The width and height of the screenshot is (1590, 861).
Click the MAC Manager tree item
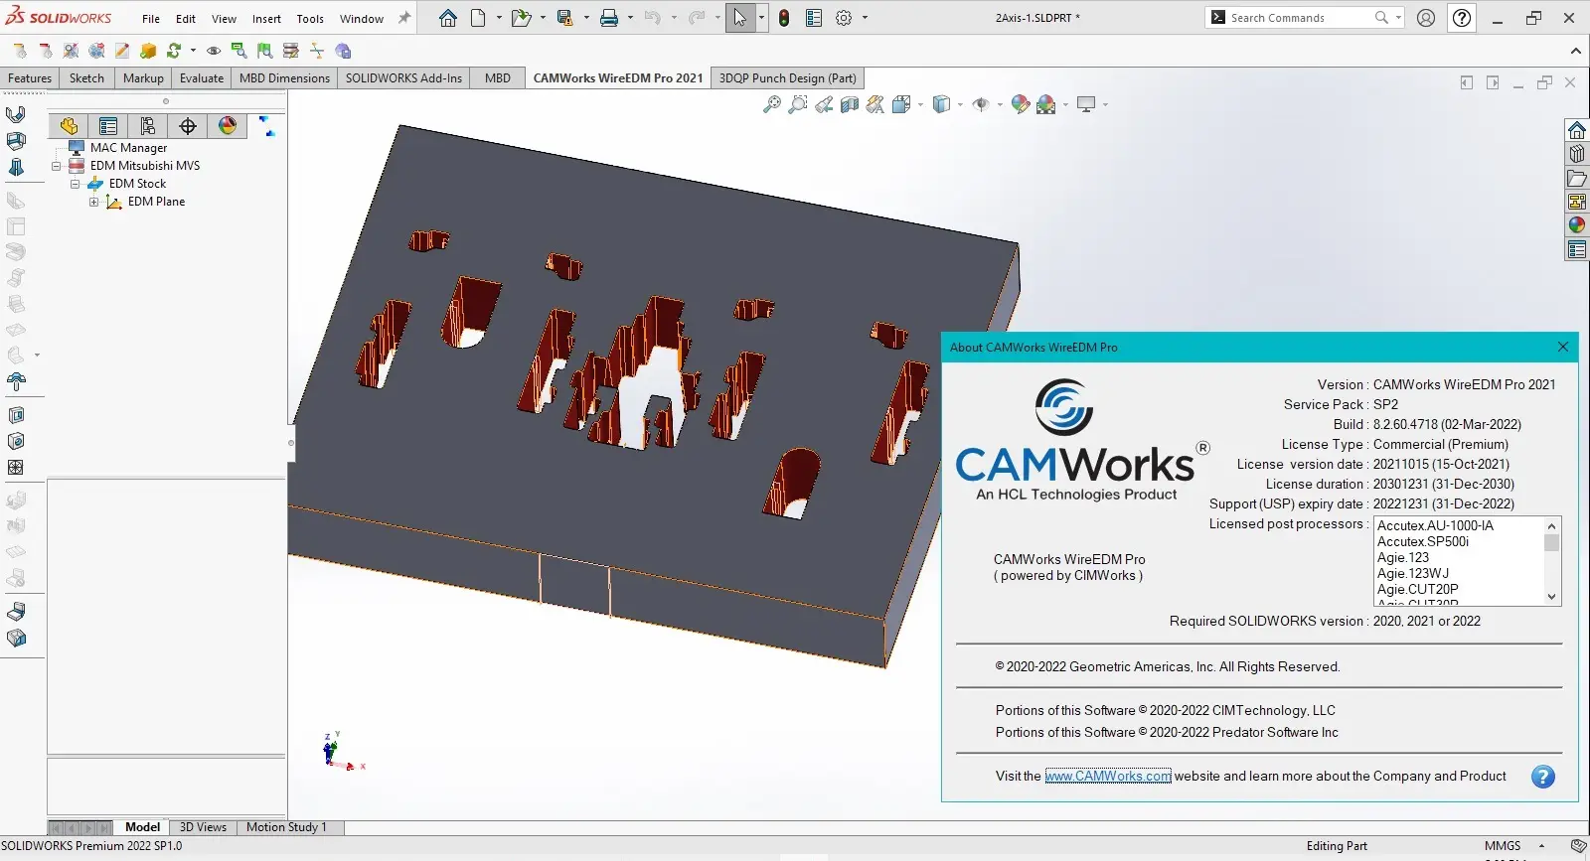(128, 148)
